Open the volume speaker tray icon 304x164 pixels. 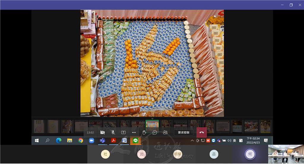(229, 141)
